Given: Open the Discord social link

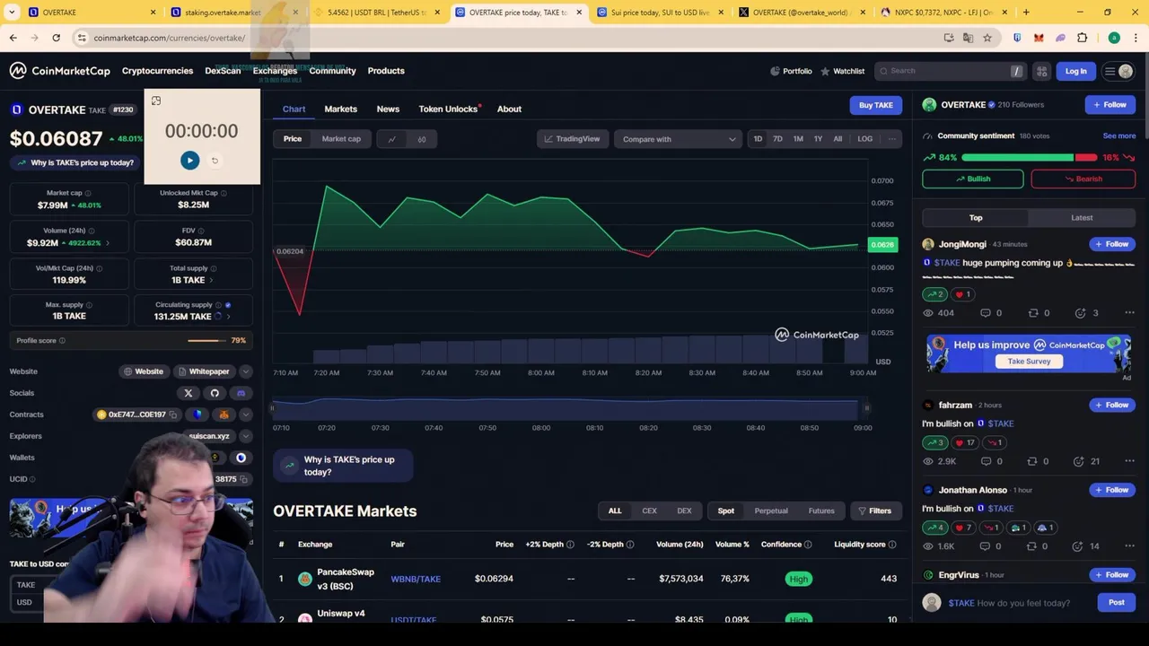Looking at the screenshot, I should 241,393.
